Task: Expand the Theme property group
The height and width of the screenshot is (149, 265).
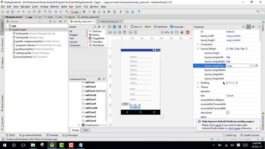Action: pyautogui.click(x=198, y=87)
